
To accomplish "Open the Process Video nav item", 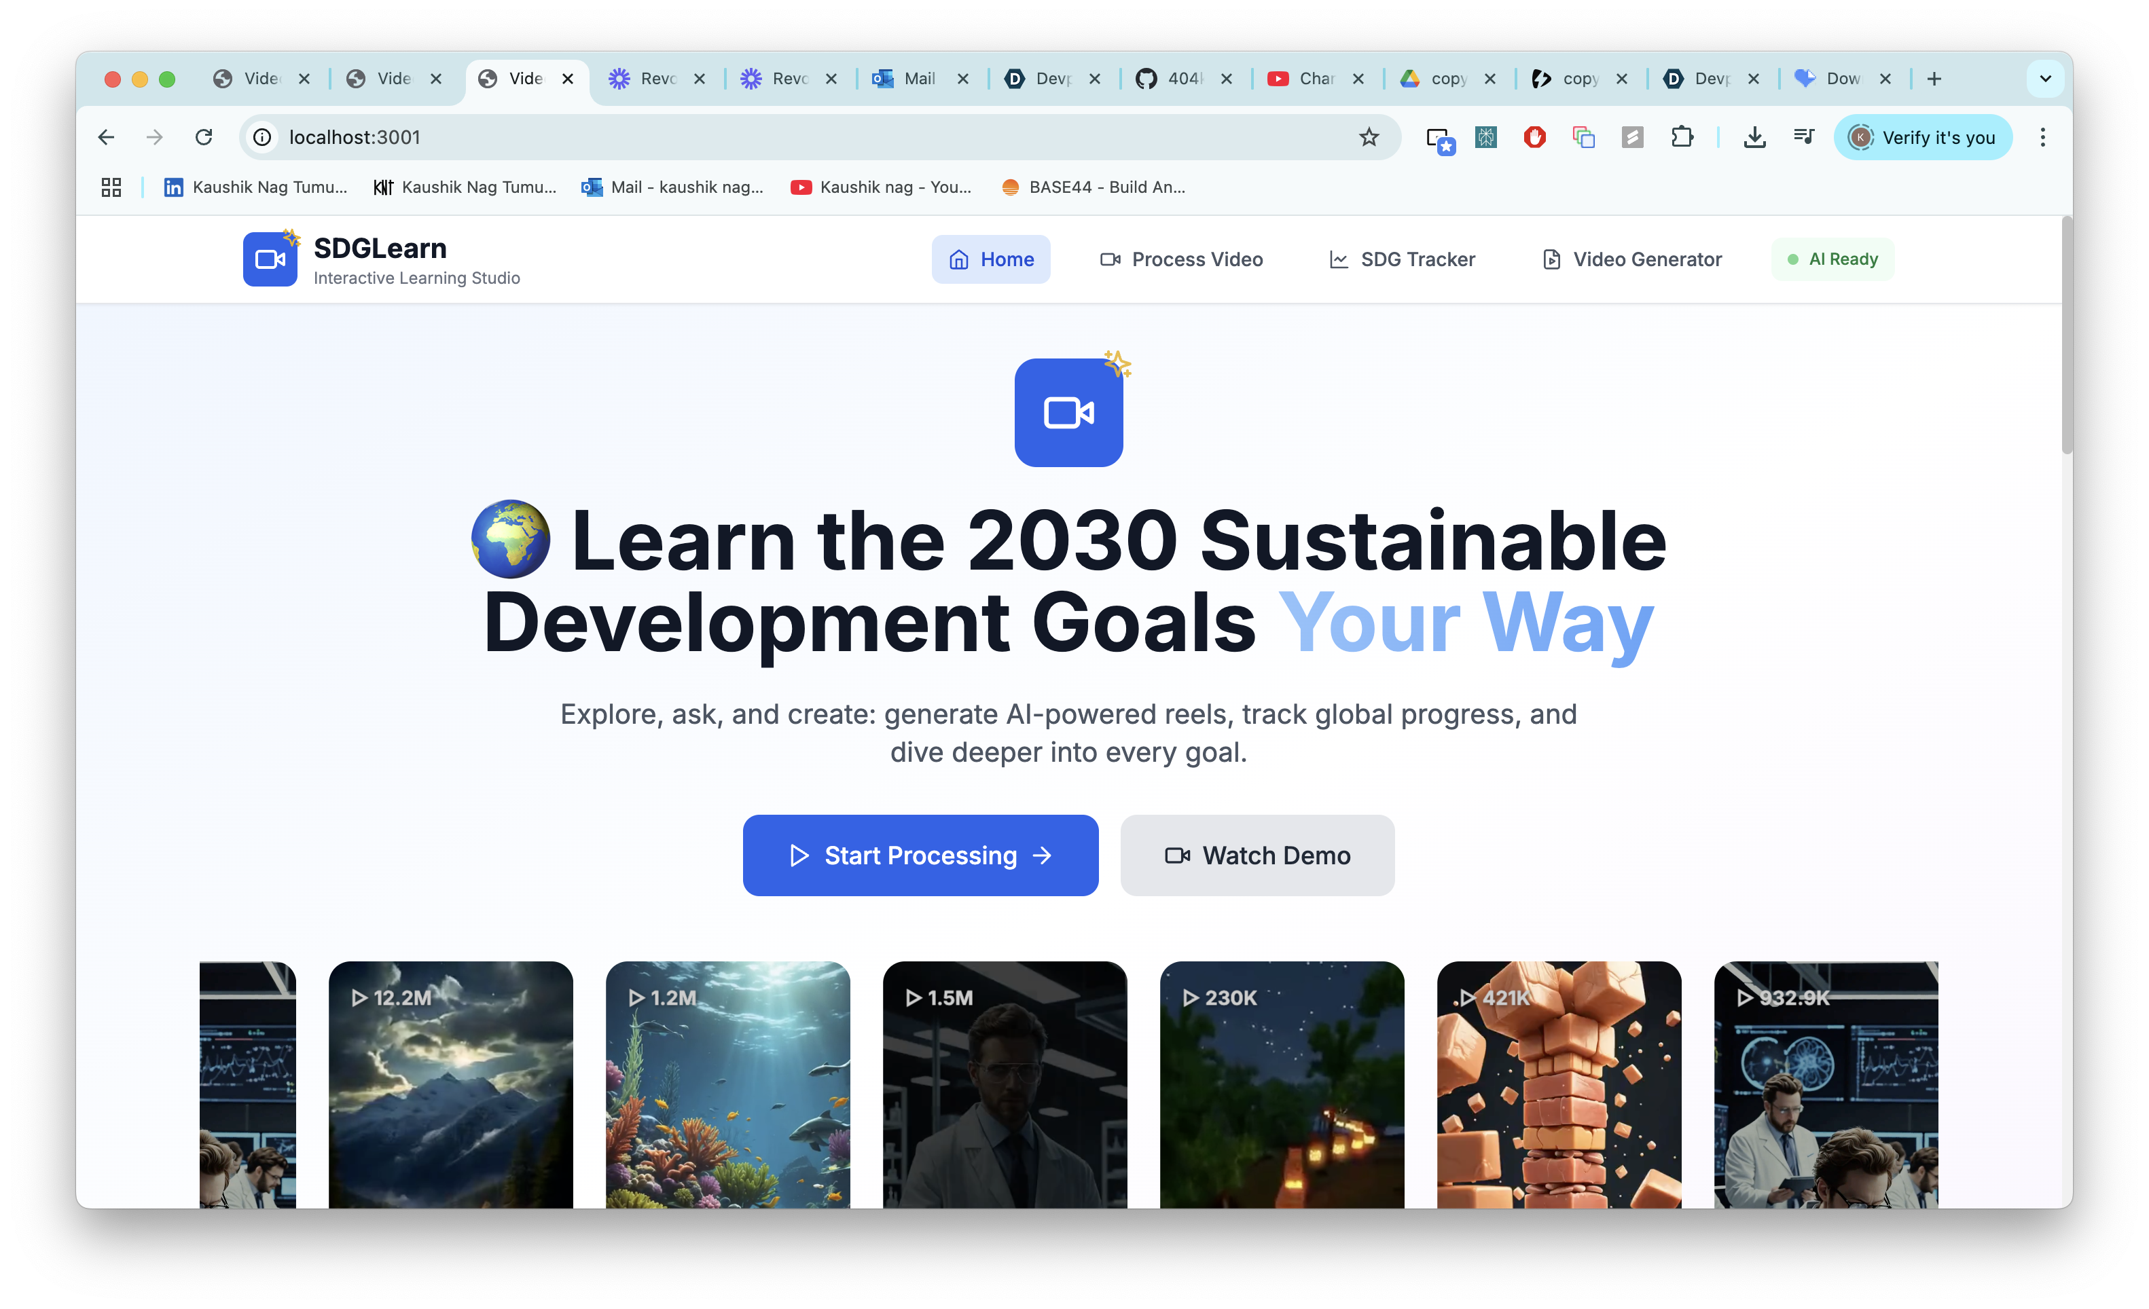I will [1181, 259].
